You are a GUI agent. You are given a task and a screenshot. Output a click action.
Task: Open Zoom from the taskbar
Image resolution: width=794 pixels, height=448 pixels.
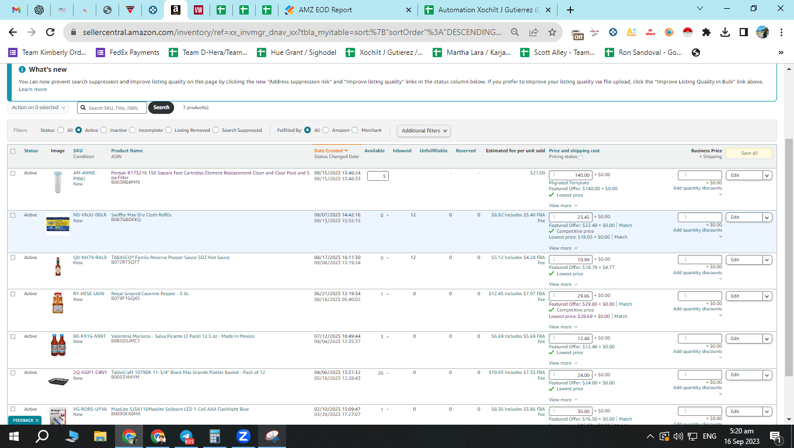pos(243,436)
